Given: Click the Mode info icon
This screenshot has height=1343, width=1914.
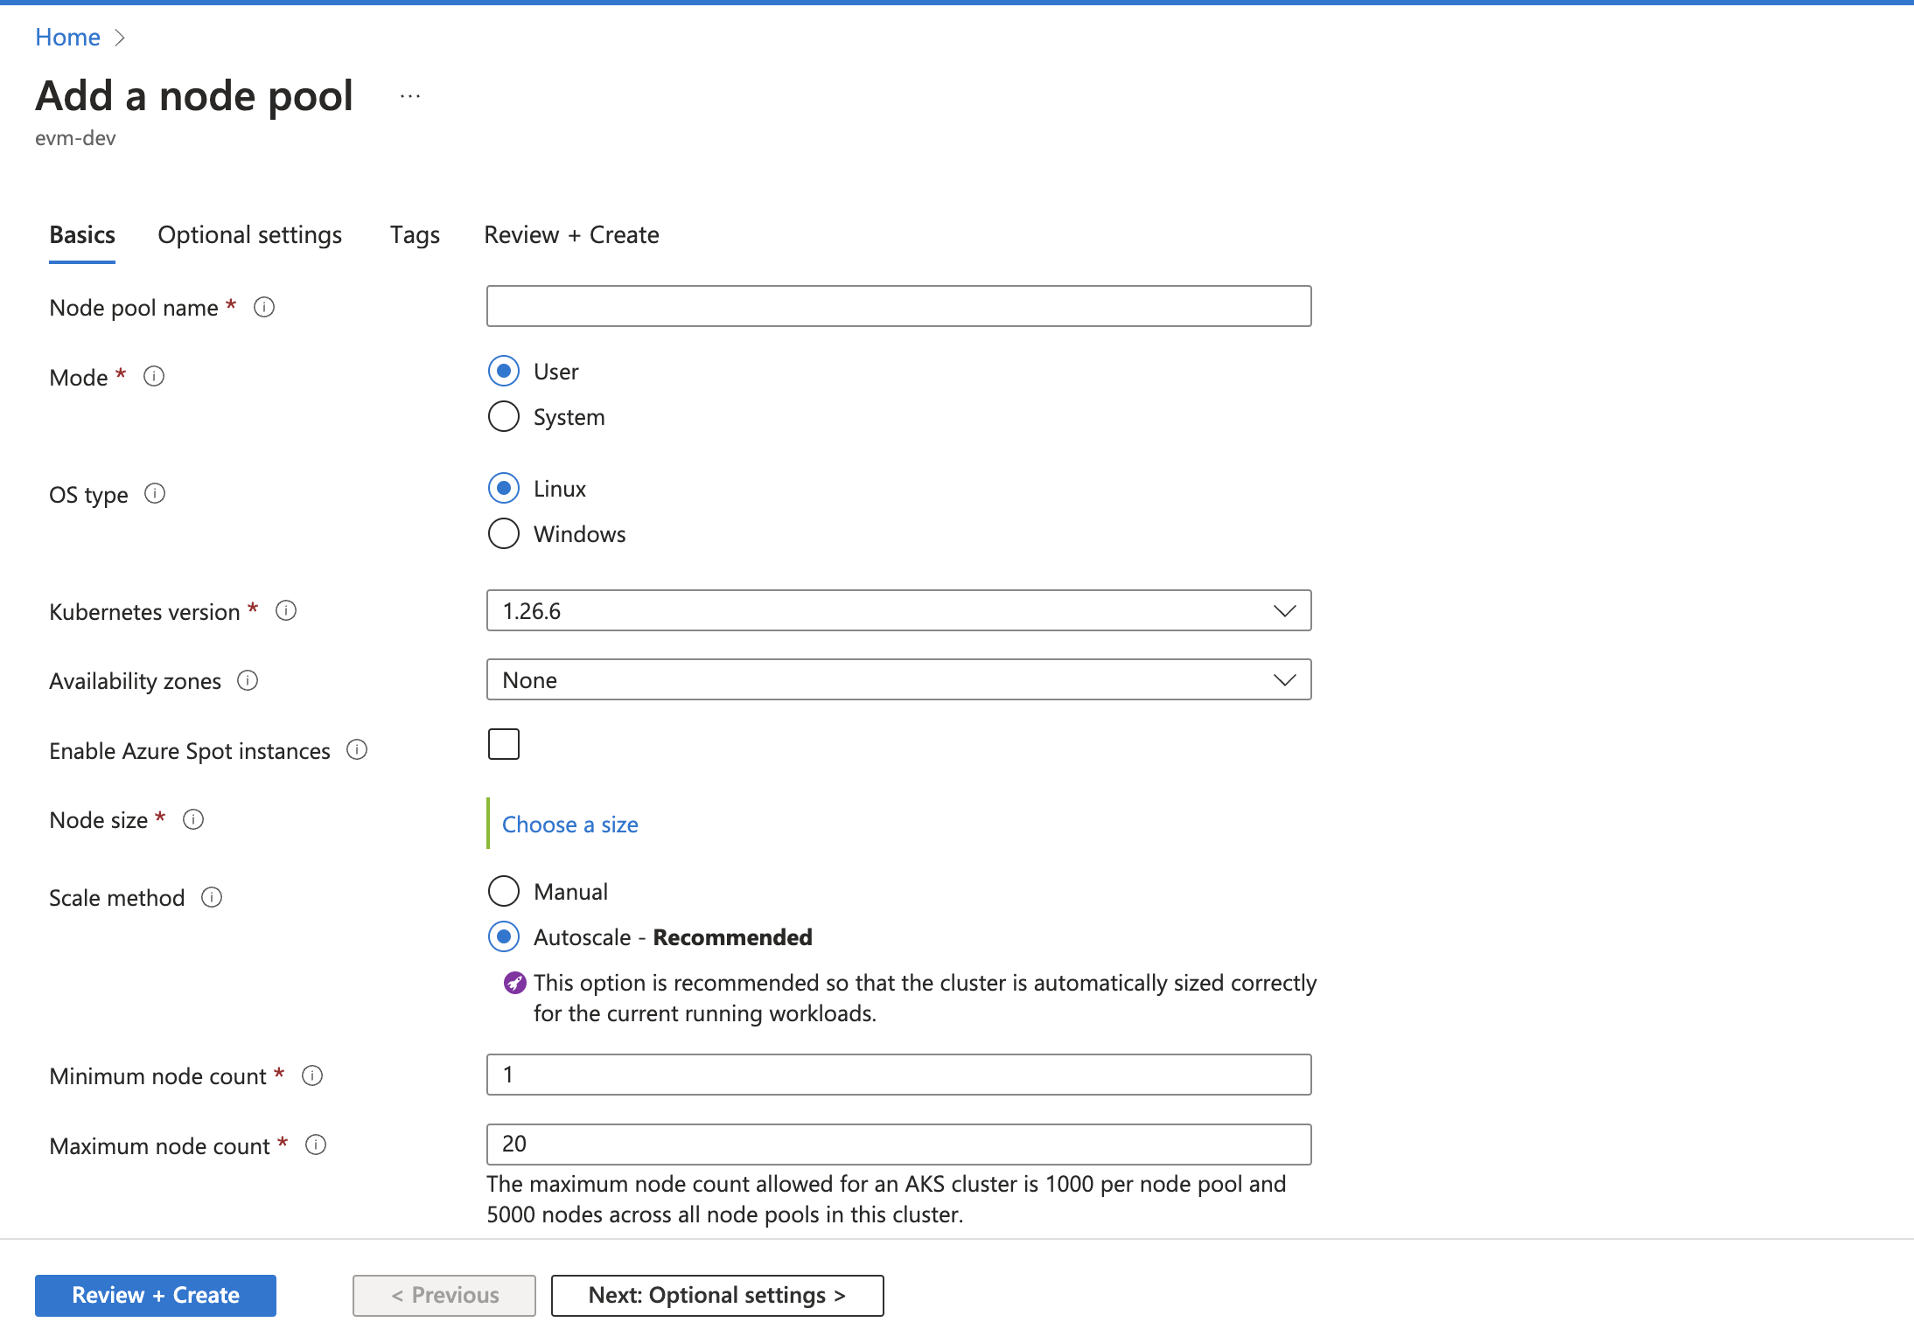Looking at the screenshot, I should pyautogui.click(x=154, y=376).
